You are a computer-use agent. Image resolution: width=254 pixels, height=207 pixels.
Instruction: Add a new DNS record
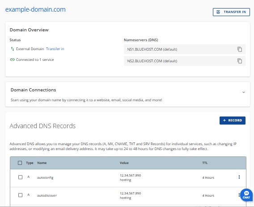(233, 121)
